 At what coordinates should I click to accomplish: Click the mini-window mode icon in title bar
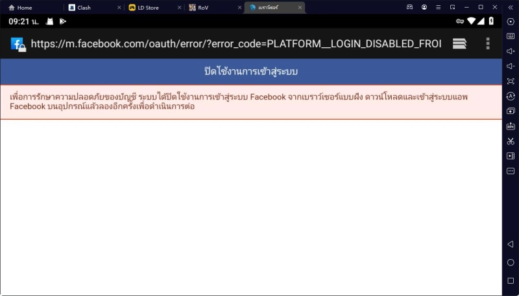pyautogui.click(x=452, y=7)
